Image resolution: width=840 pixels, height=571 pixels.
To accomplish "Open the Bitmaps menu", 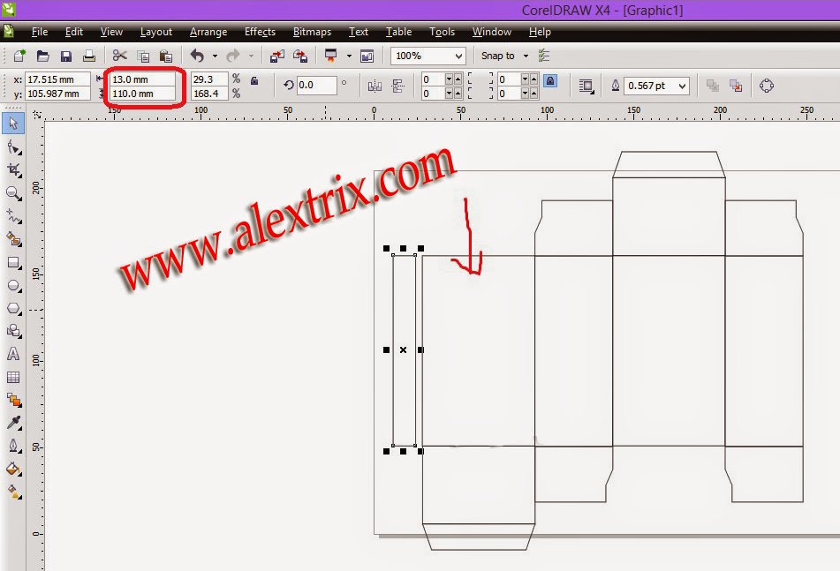I will (x=312, y=32).
